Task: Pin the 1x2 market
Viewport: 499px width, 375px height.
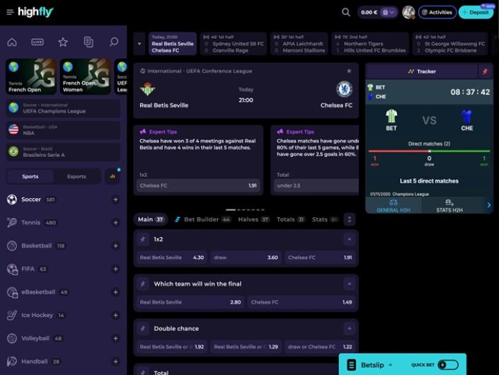Action: (143, 239)
